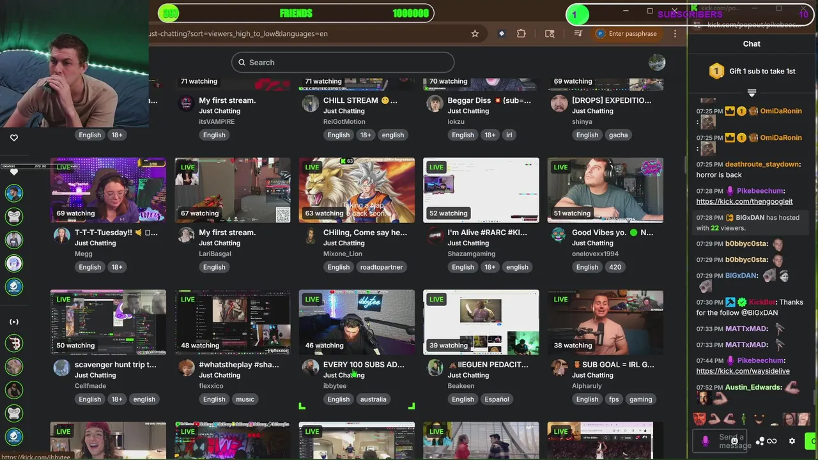818x460 pixels.
Task: Click the roadtopartner tag under Mixone_Lion
Action: [x=382, y=267]
